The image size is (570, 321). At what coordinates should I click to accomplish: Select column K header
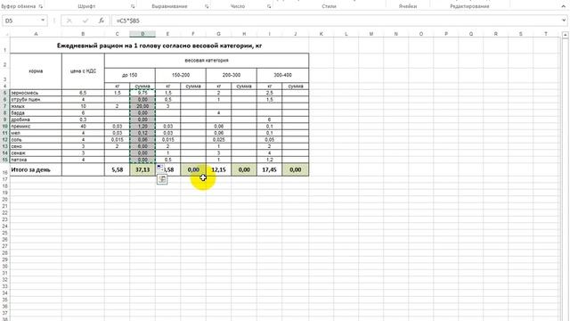point(321,34)
